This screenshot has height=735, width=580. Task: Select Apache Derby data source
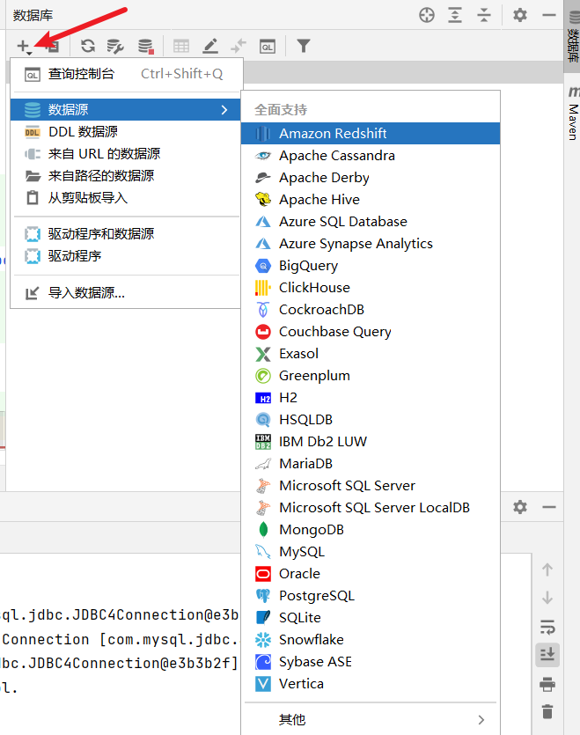click(x=371, y=178)
